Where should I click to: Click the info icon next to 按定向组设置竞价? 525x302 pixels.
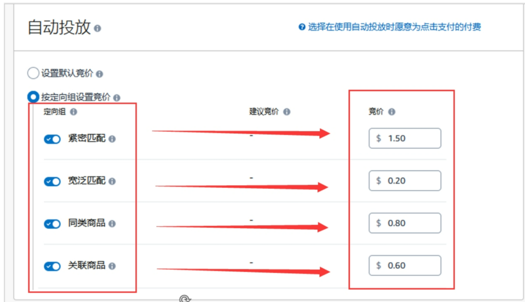click(x=117, y=98)
